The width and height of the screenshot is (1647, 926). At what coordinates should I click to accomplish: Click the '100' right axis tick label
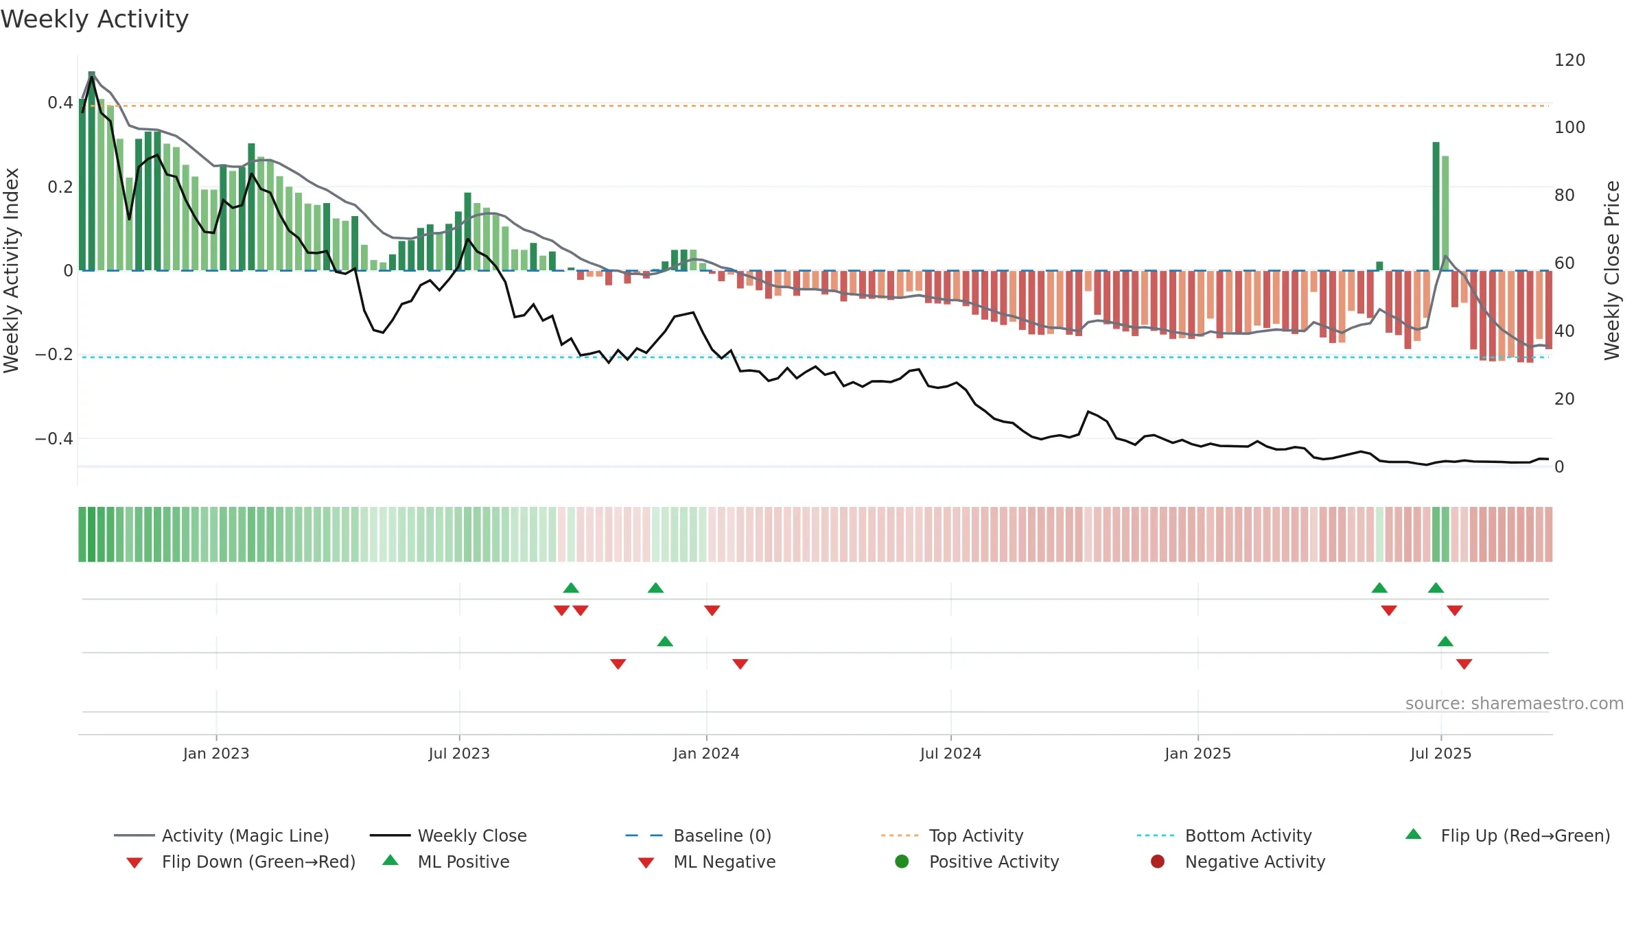pyautogui.click(x=1570, y=128)
